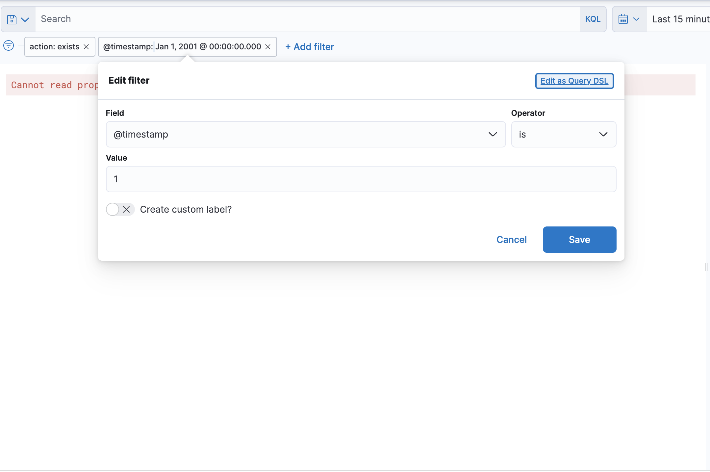Screen dimensions: 710x472
Task: Toggle Create custom label switch
Action: (x=120, y=209)
